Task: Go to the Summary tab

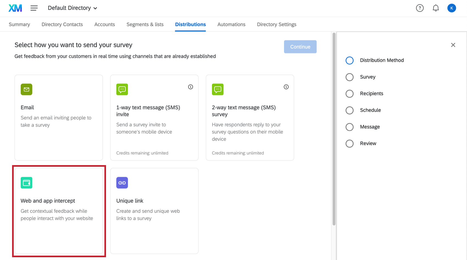Action: click(19, 24)
